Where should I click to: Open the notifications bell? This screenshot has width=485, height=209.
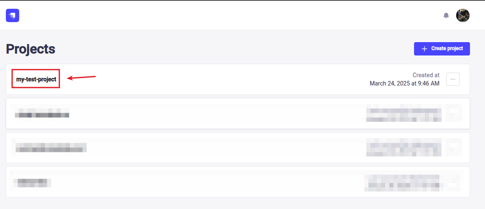pos(446,15)
